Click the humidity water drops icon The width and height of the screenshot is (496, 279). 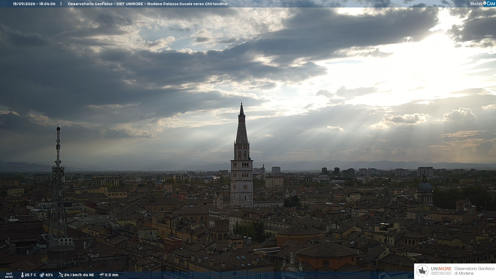[42, 275]
